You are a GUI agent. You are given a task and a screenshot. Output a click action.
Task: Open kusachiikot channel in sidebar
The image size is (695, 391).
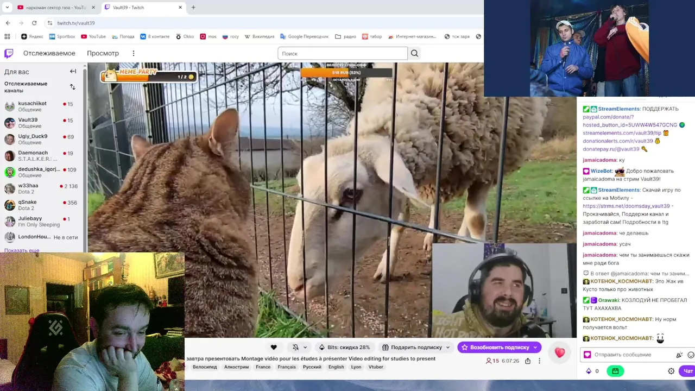click(42, 106)
